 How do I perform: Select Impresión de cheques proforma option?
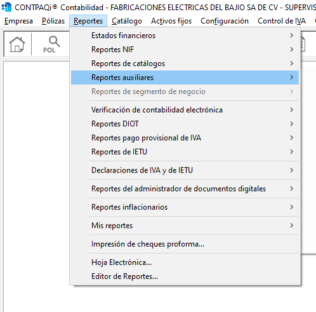pyautogui.click(x=185, y=244)
